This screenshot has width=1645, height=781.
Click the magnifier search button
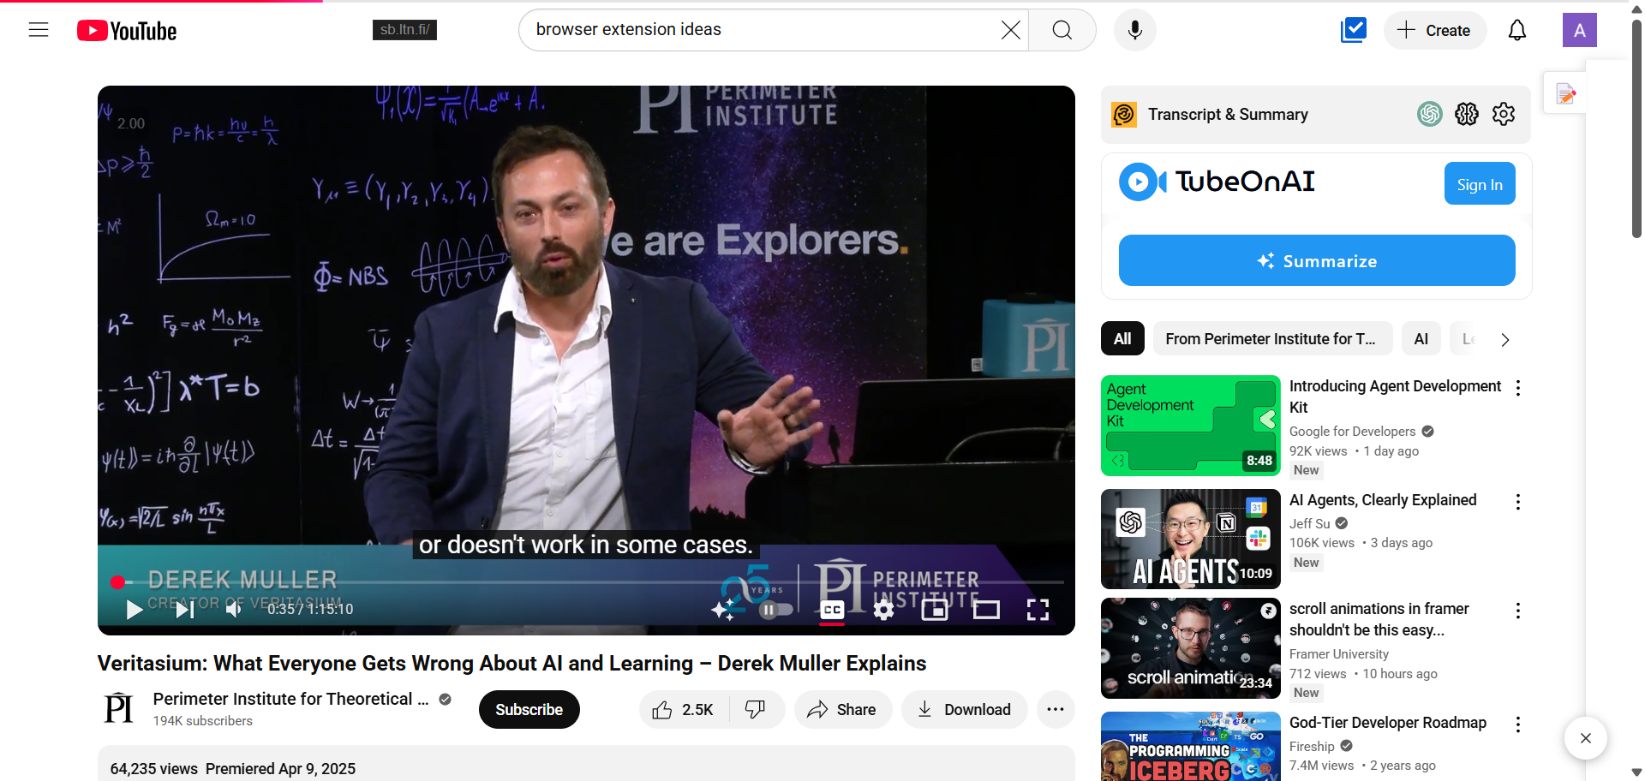[x=1062, y=30]
